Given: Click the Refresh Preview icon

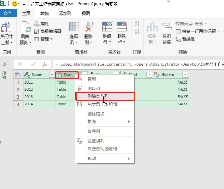Looking at the screenshot, I should click(26, 26).
